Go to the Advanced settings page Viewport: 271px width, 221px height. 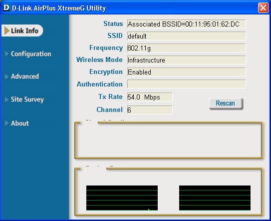[x=25, y=76]
